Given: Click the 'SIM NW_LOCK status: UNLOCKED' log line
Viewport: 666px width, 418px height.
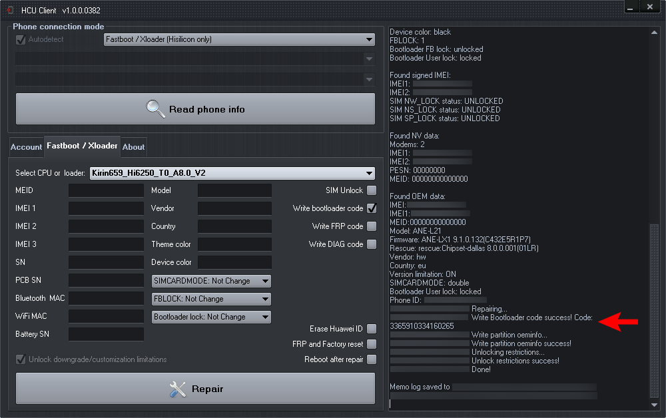Looking at the screenshot, I should tap(446, 101).
